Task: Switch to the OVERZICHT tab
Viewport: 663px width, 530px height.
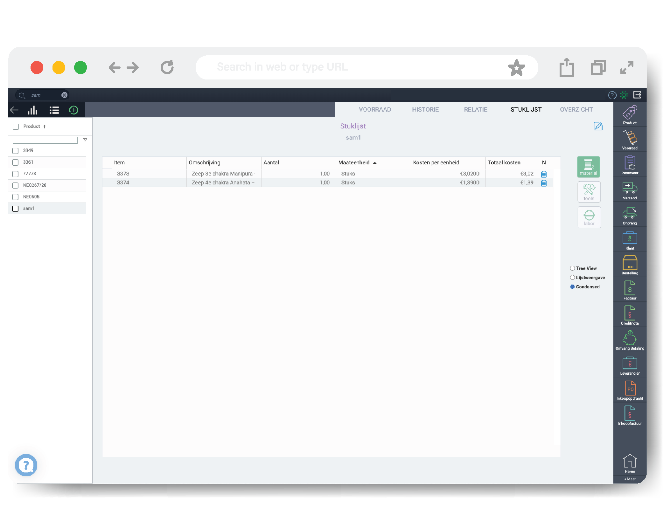Action: coord(576,109)
